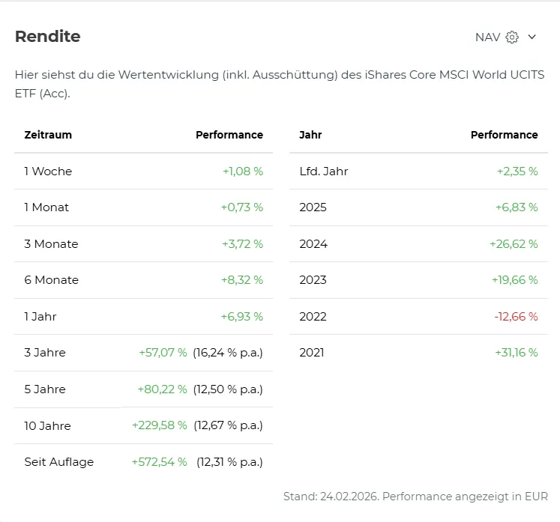Click the 3 Jahre annualized value 16,24 % p.a.
This screenshot has width=560, height=522.
pos(228,353)
